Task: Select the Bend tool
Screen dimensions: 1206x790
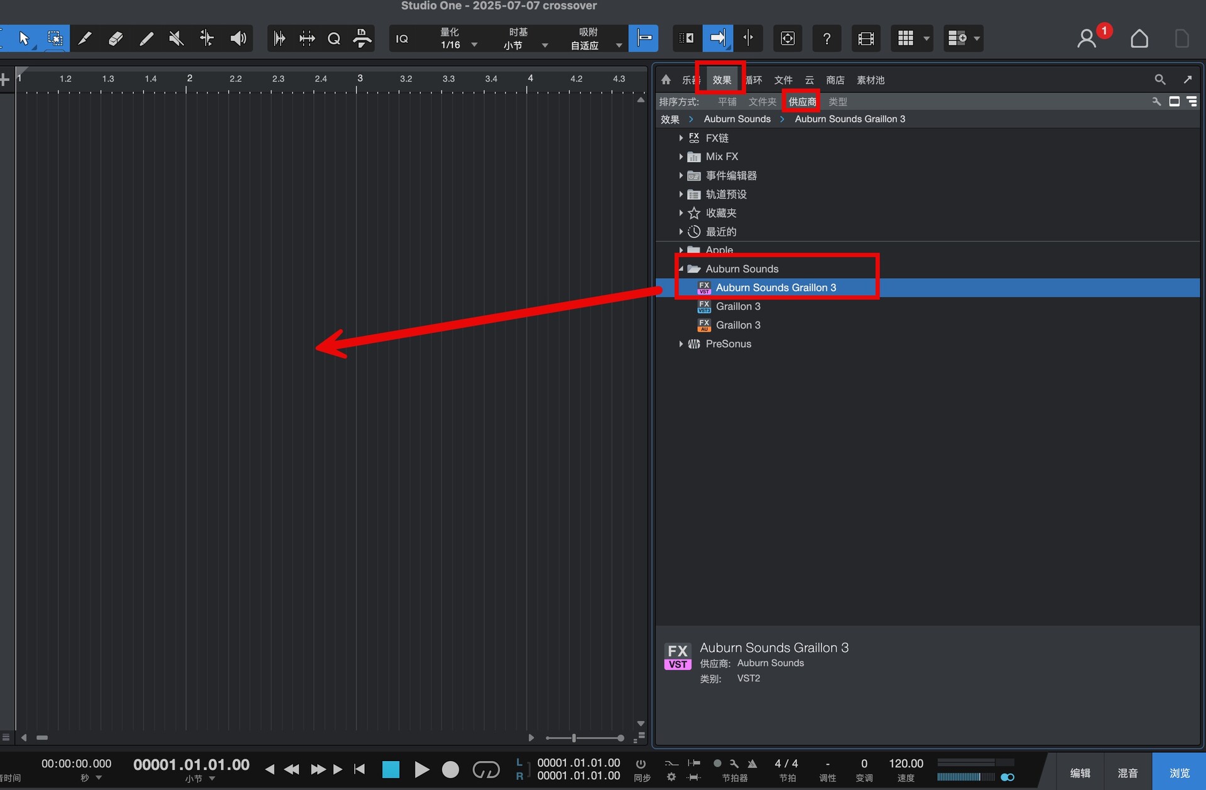Action: click(207, 38)
